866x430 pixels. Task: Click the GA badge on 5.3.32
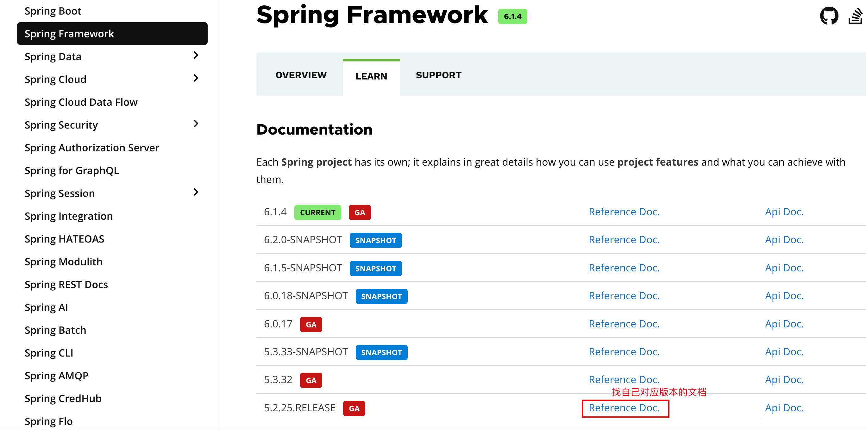[311, 381]
